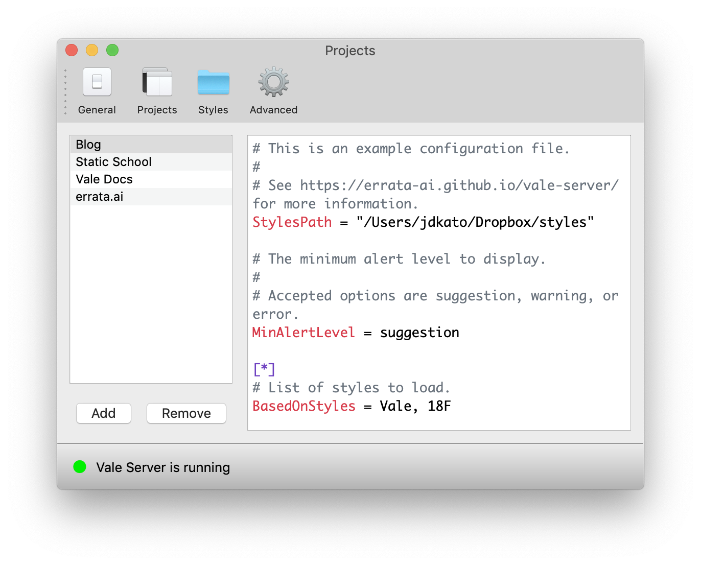Select the Blog project in the list
This screenshot has width=701, height=565.
pos(151,145)
